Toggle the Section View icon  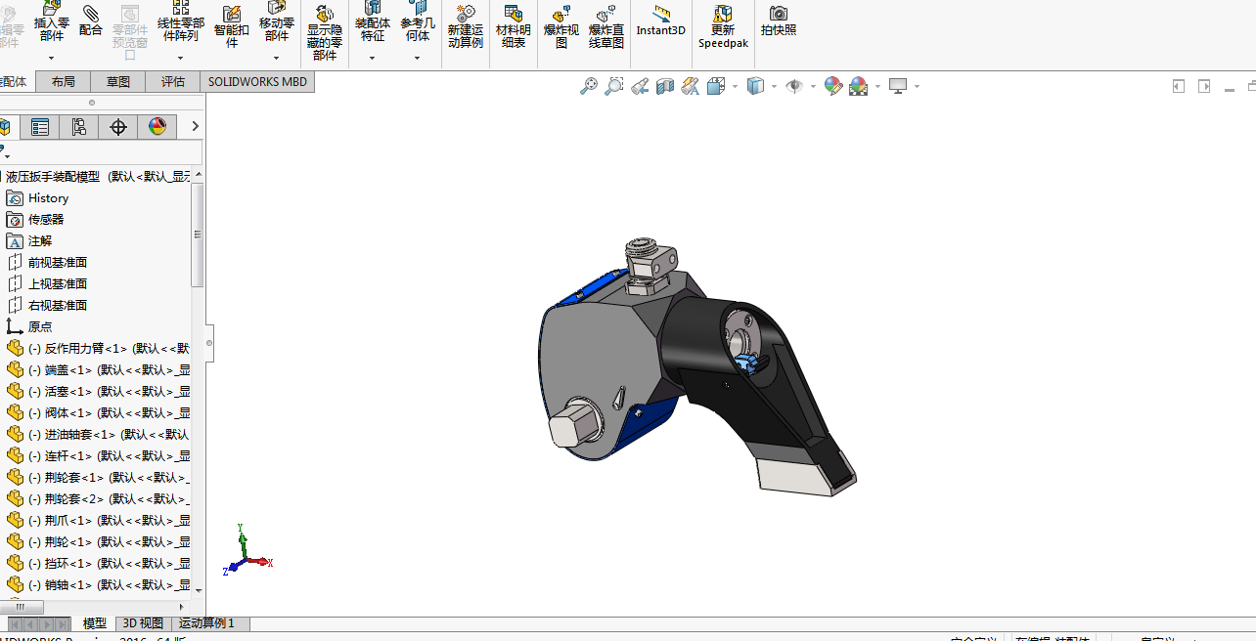[x=665, y=86]
